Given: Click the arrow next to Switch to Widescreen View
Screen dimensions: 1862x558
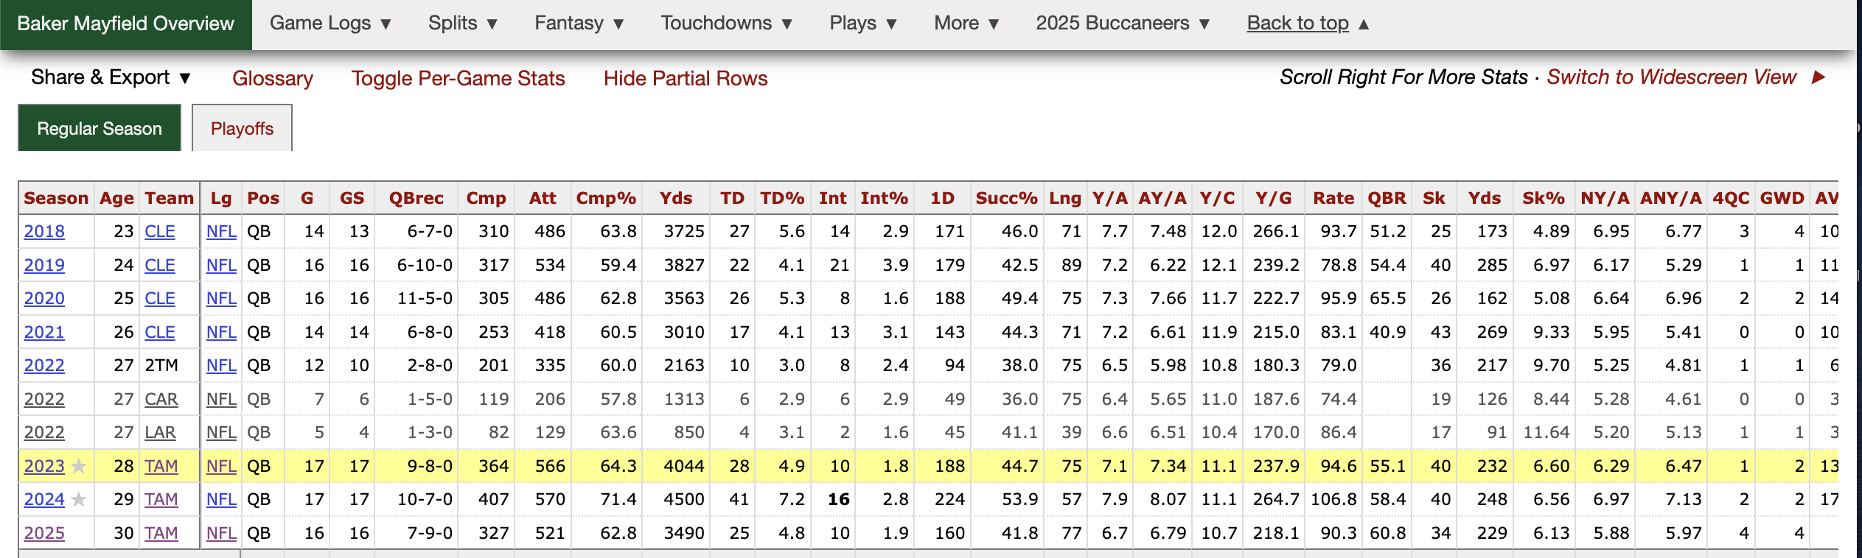Looking at the screenshot, I should tap(1819, 77).
